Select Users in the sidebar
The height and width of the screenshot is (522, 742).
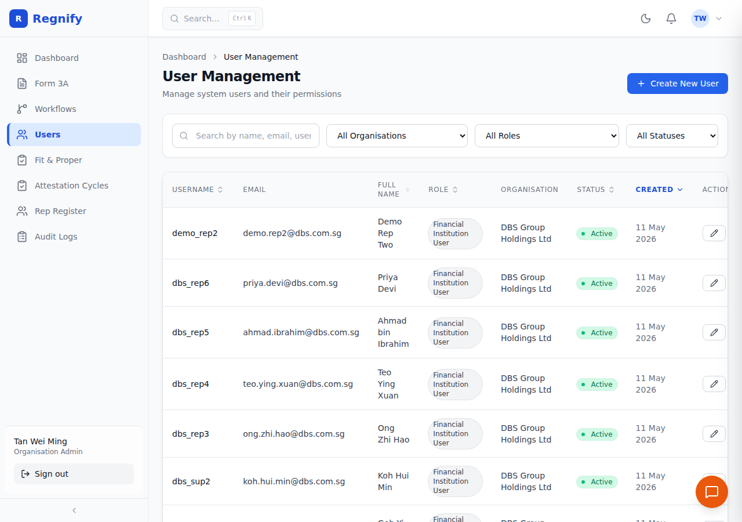[74, 135]
